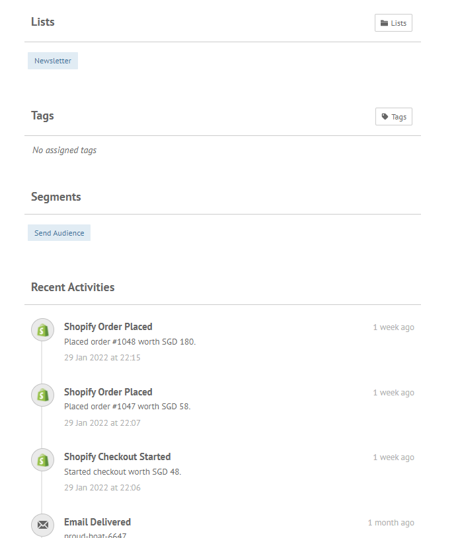
Task: Click the Segments section heading
Action: point(56,196)
